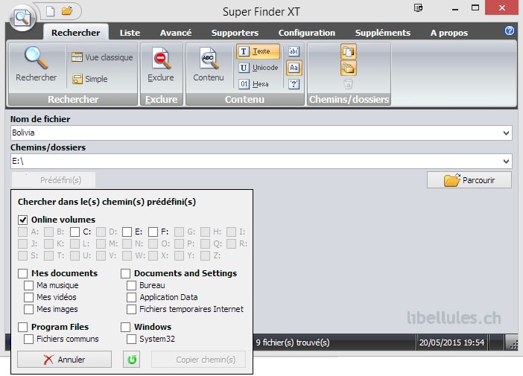Check the F: drive checkbox
This screenshot has height=376, width=523.
153,232
